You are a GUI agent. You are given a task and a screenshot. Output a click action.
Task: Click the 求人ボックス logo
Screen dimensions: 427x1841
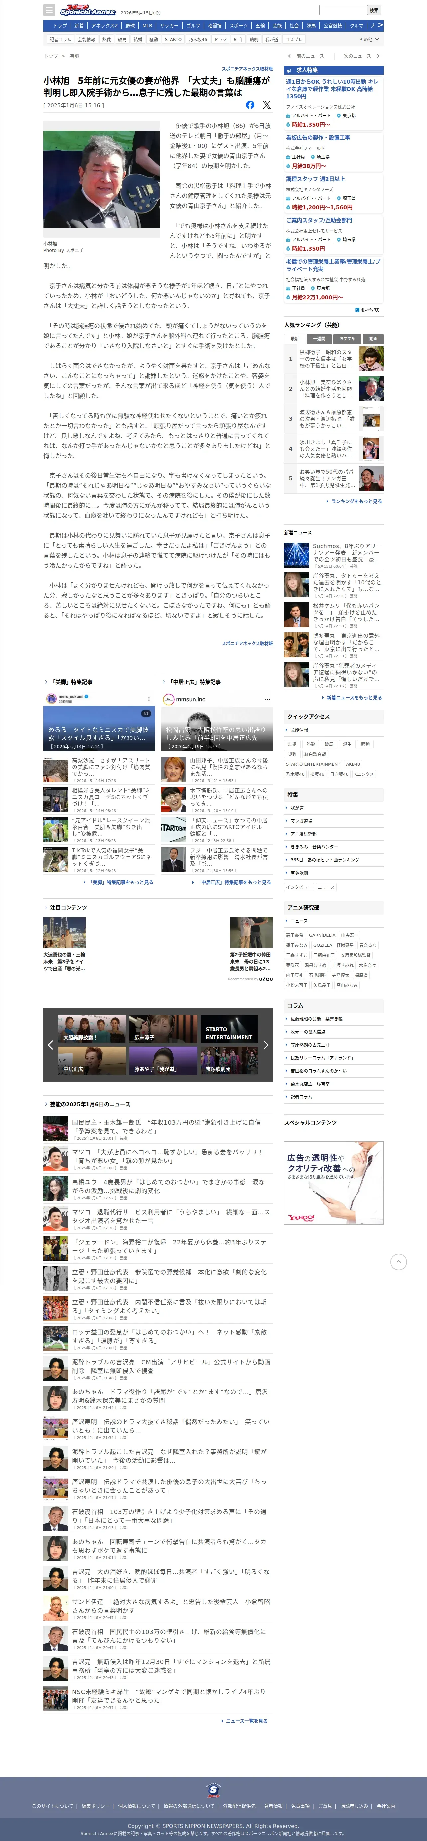coord(367,310)
